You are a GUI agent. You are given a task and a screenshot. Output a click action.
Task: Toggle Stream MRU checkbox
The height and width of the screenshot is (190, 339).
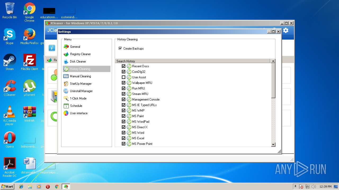[x=123, y=94]
